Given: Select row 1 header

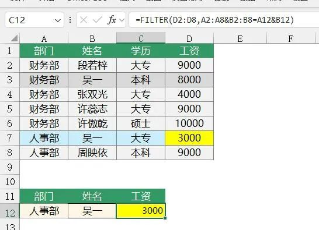Looking at the screenshot, I should (x=9, y=51).
